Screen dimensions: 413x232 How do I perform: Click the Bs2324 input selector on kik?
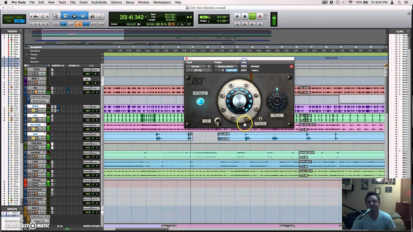pyautogui.click(x=87, y=88)
